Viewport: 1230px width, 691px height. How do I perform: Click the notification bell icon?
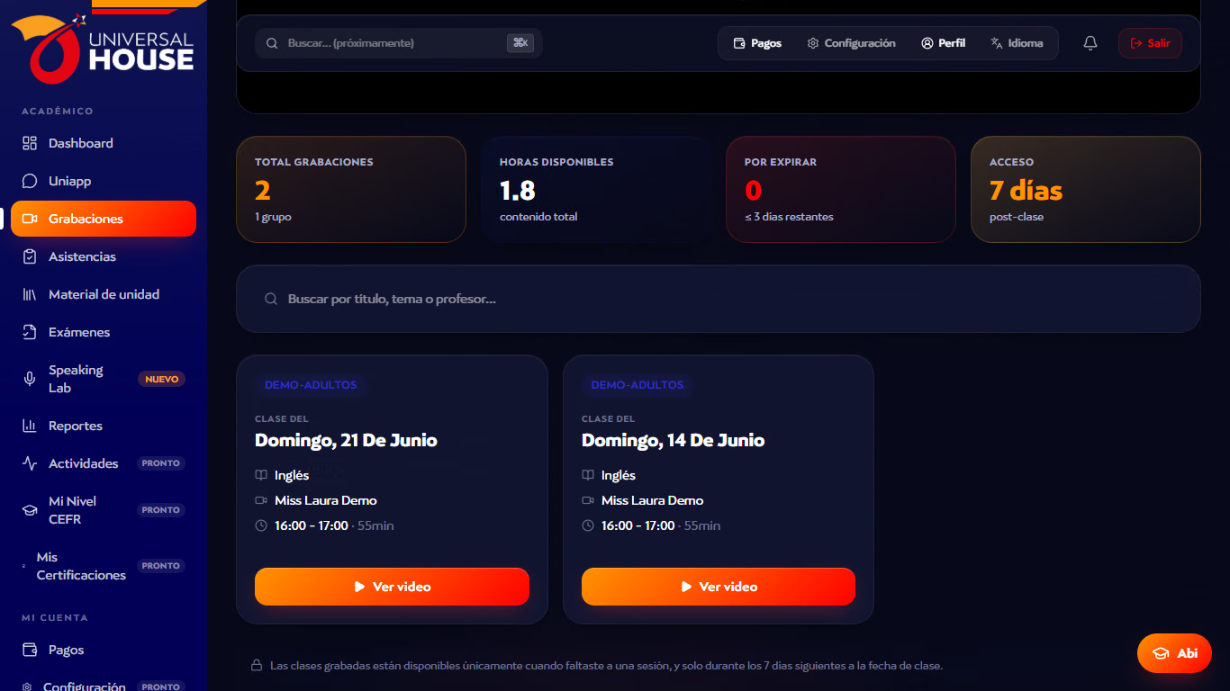1090,43
